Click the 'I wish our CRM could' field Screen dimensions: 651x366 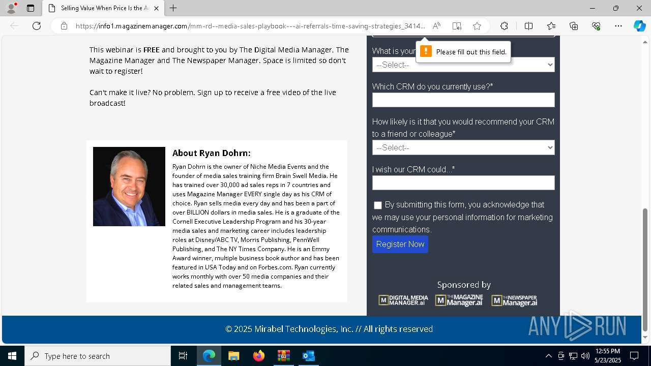point(463,182)
